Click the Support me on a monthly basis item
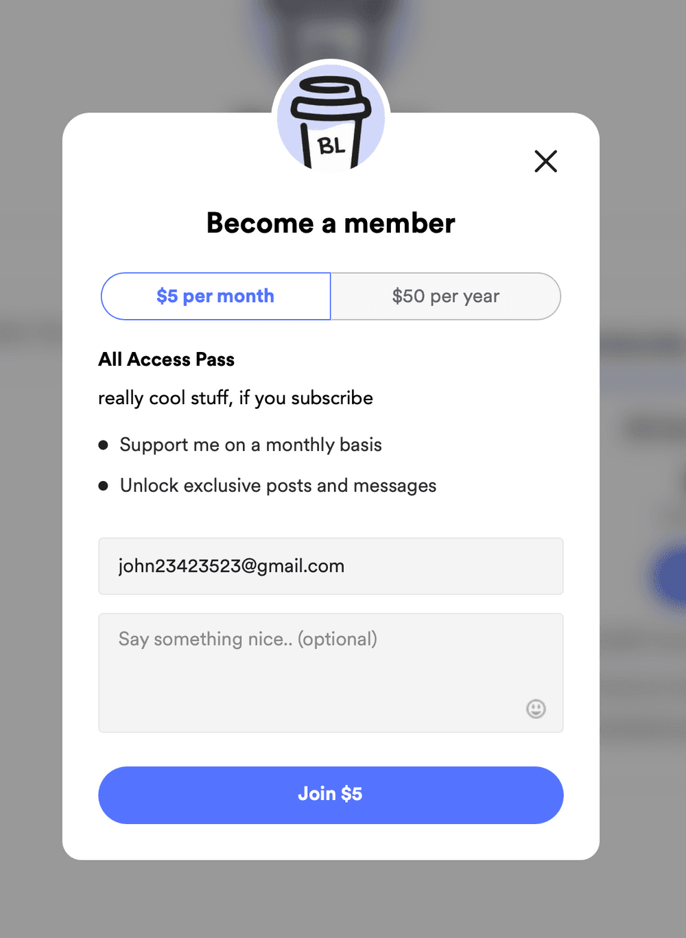The image size is (686, 938). (x=250, y=445)
